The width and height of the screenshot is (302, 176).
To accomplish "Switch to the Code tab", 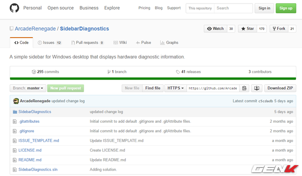I will pos(21,43).
